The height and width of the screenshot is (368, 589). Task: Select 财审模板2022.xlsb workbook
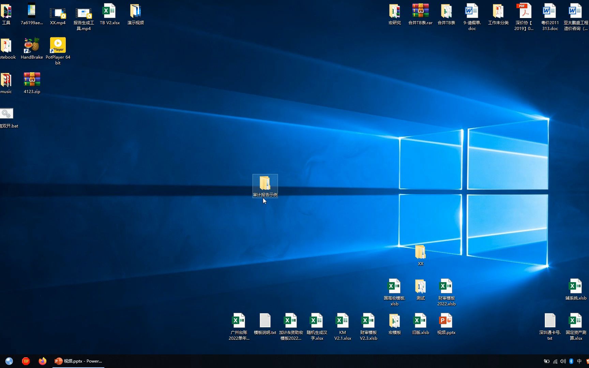(x=446, y=292)
